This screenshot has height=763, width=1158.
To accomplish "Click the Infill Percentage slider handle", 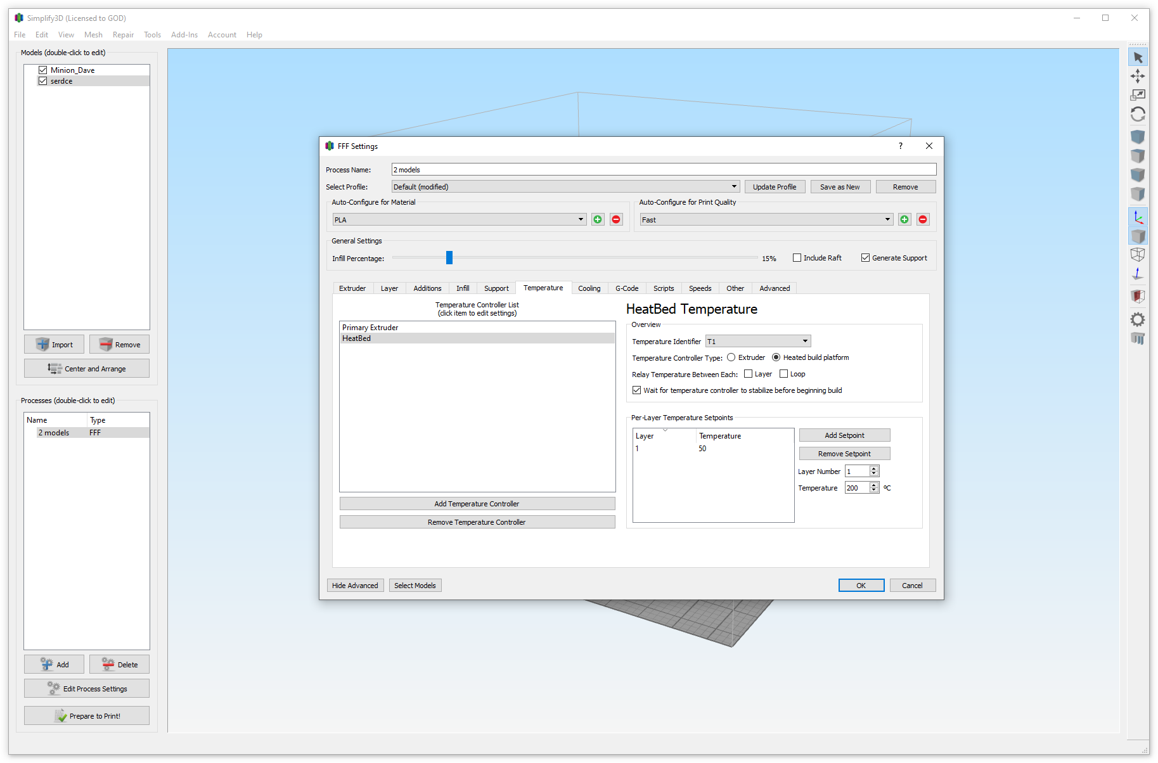I will click(x=449, y=257).
